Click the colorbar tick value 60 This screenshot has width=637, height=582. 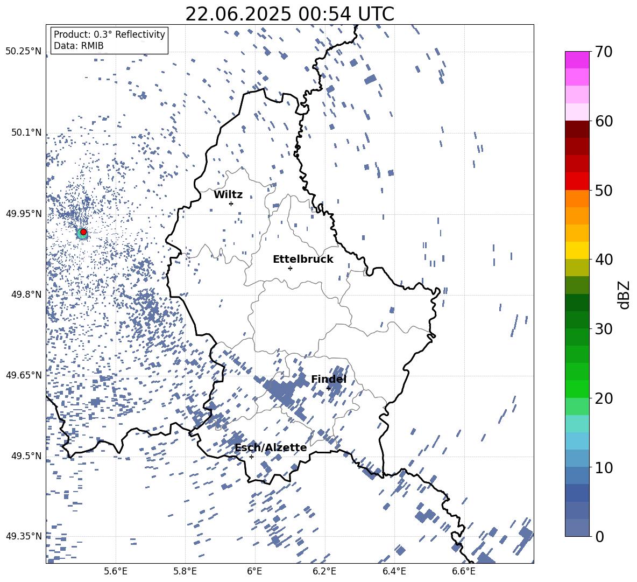pyautogui.click(x=604, y=121)
